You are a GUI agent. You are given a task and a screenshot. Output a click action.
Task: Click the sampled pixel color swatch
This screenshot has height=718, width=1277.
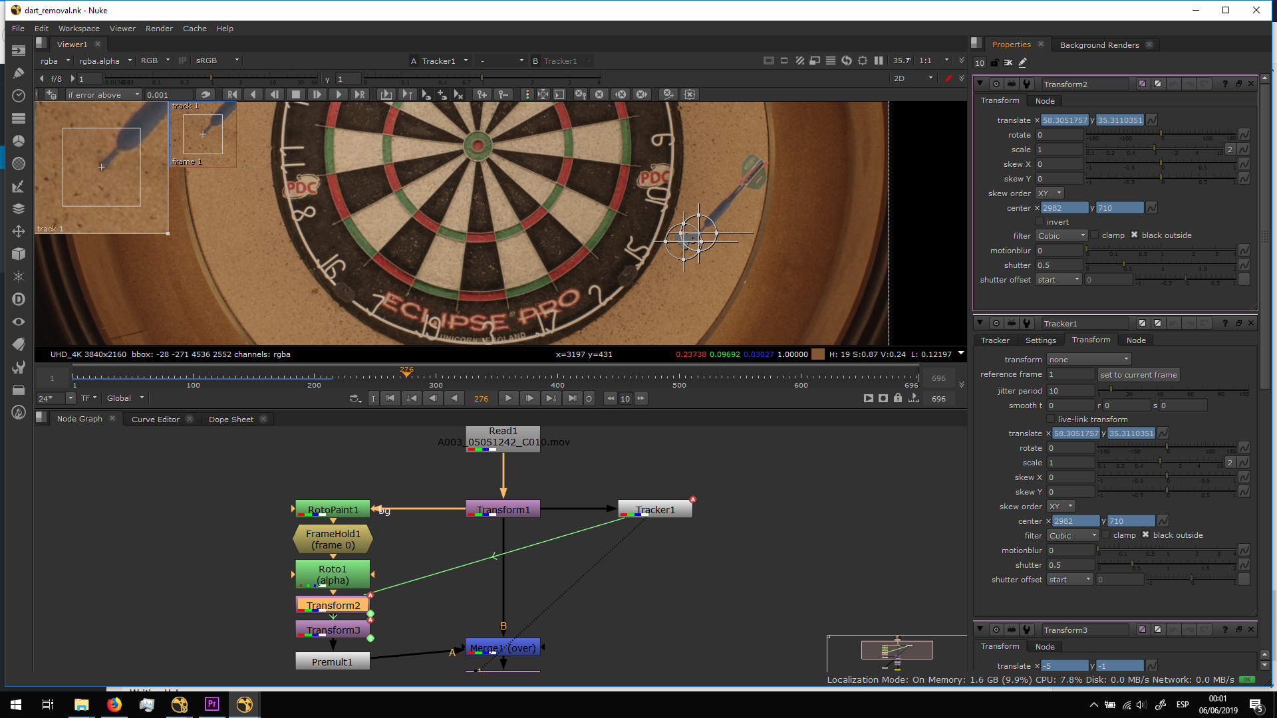(818, 354)
